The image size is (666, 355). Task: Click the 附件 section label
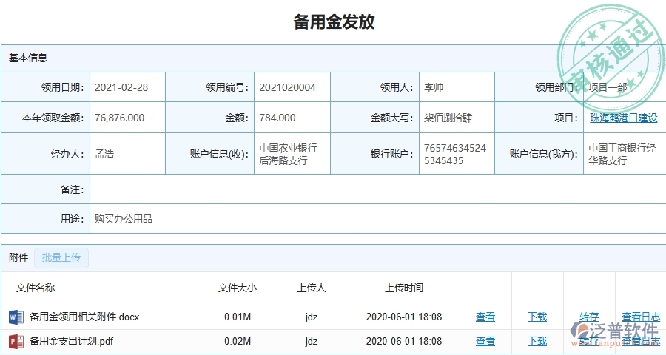click(18, 258)
